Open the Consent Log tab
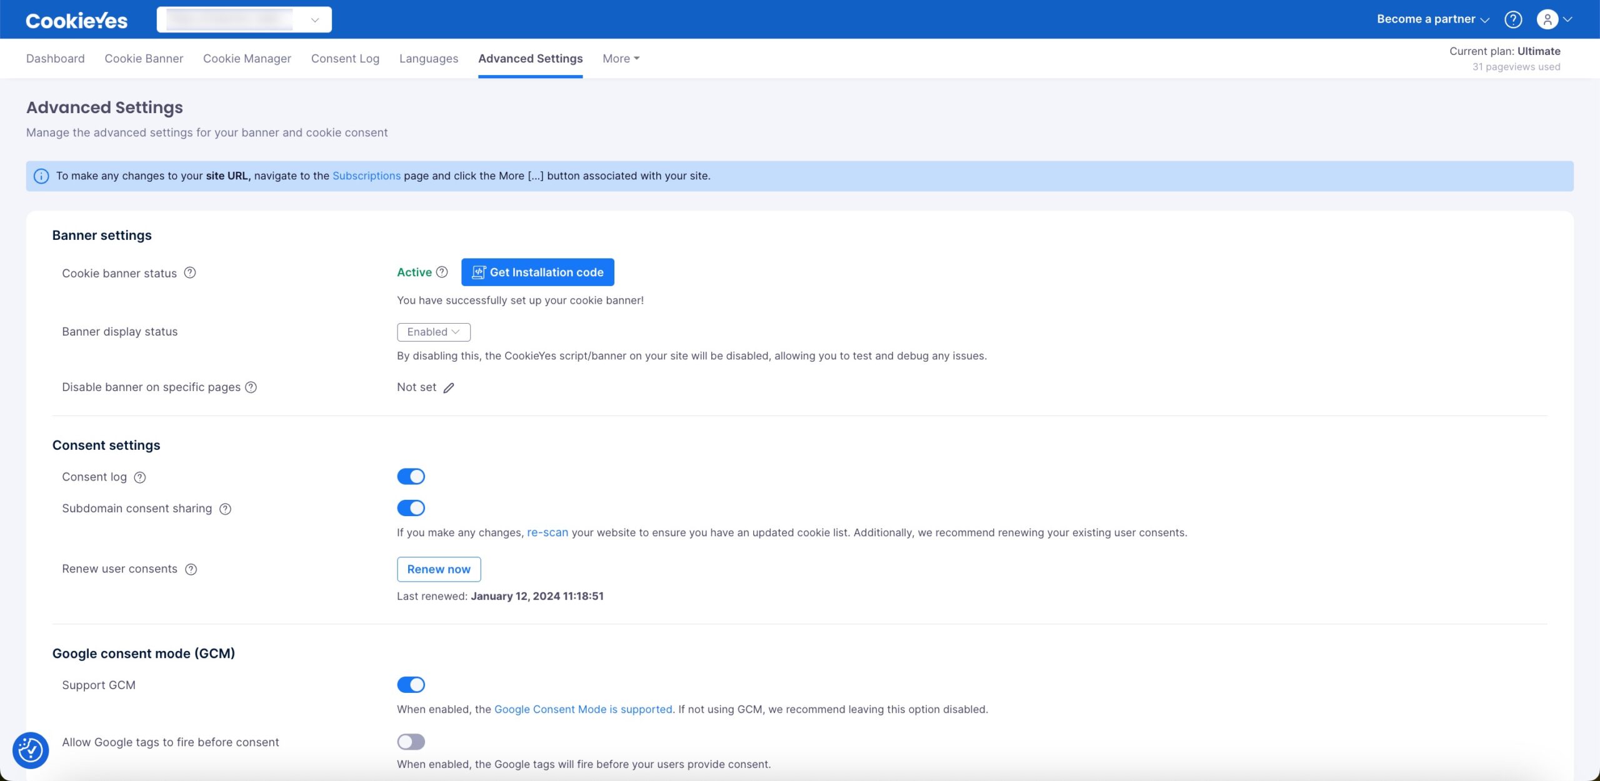 tap(345, 58)
